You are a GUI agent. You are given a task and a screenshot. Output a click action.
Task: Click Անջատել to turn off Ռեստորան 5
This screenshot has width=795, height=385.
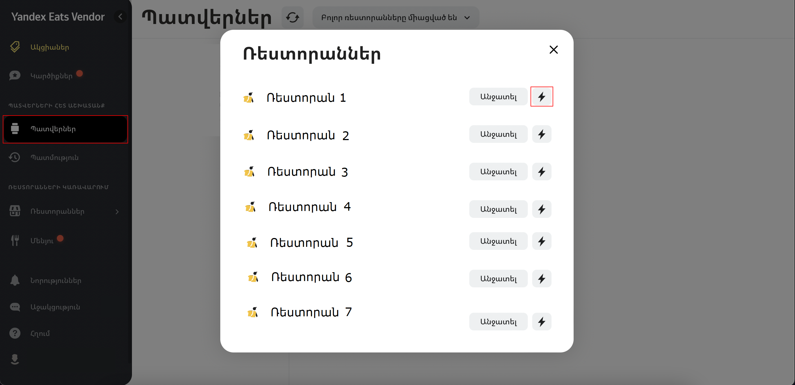tap(498, 241)
